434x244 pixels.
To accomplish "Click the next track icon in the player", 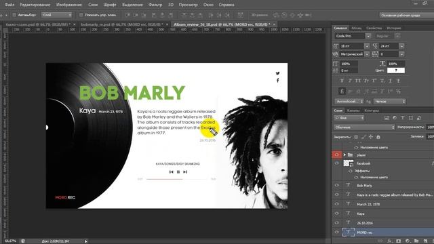I will 185,172.
